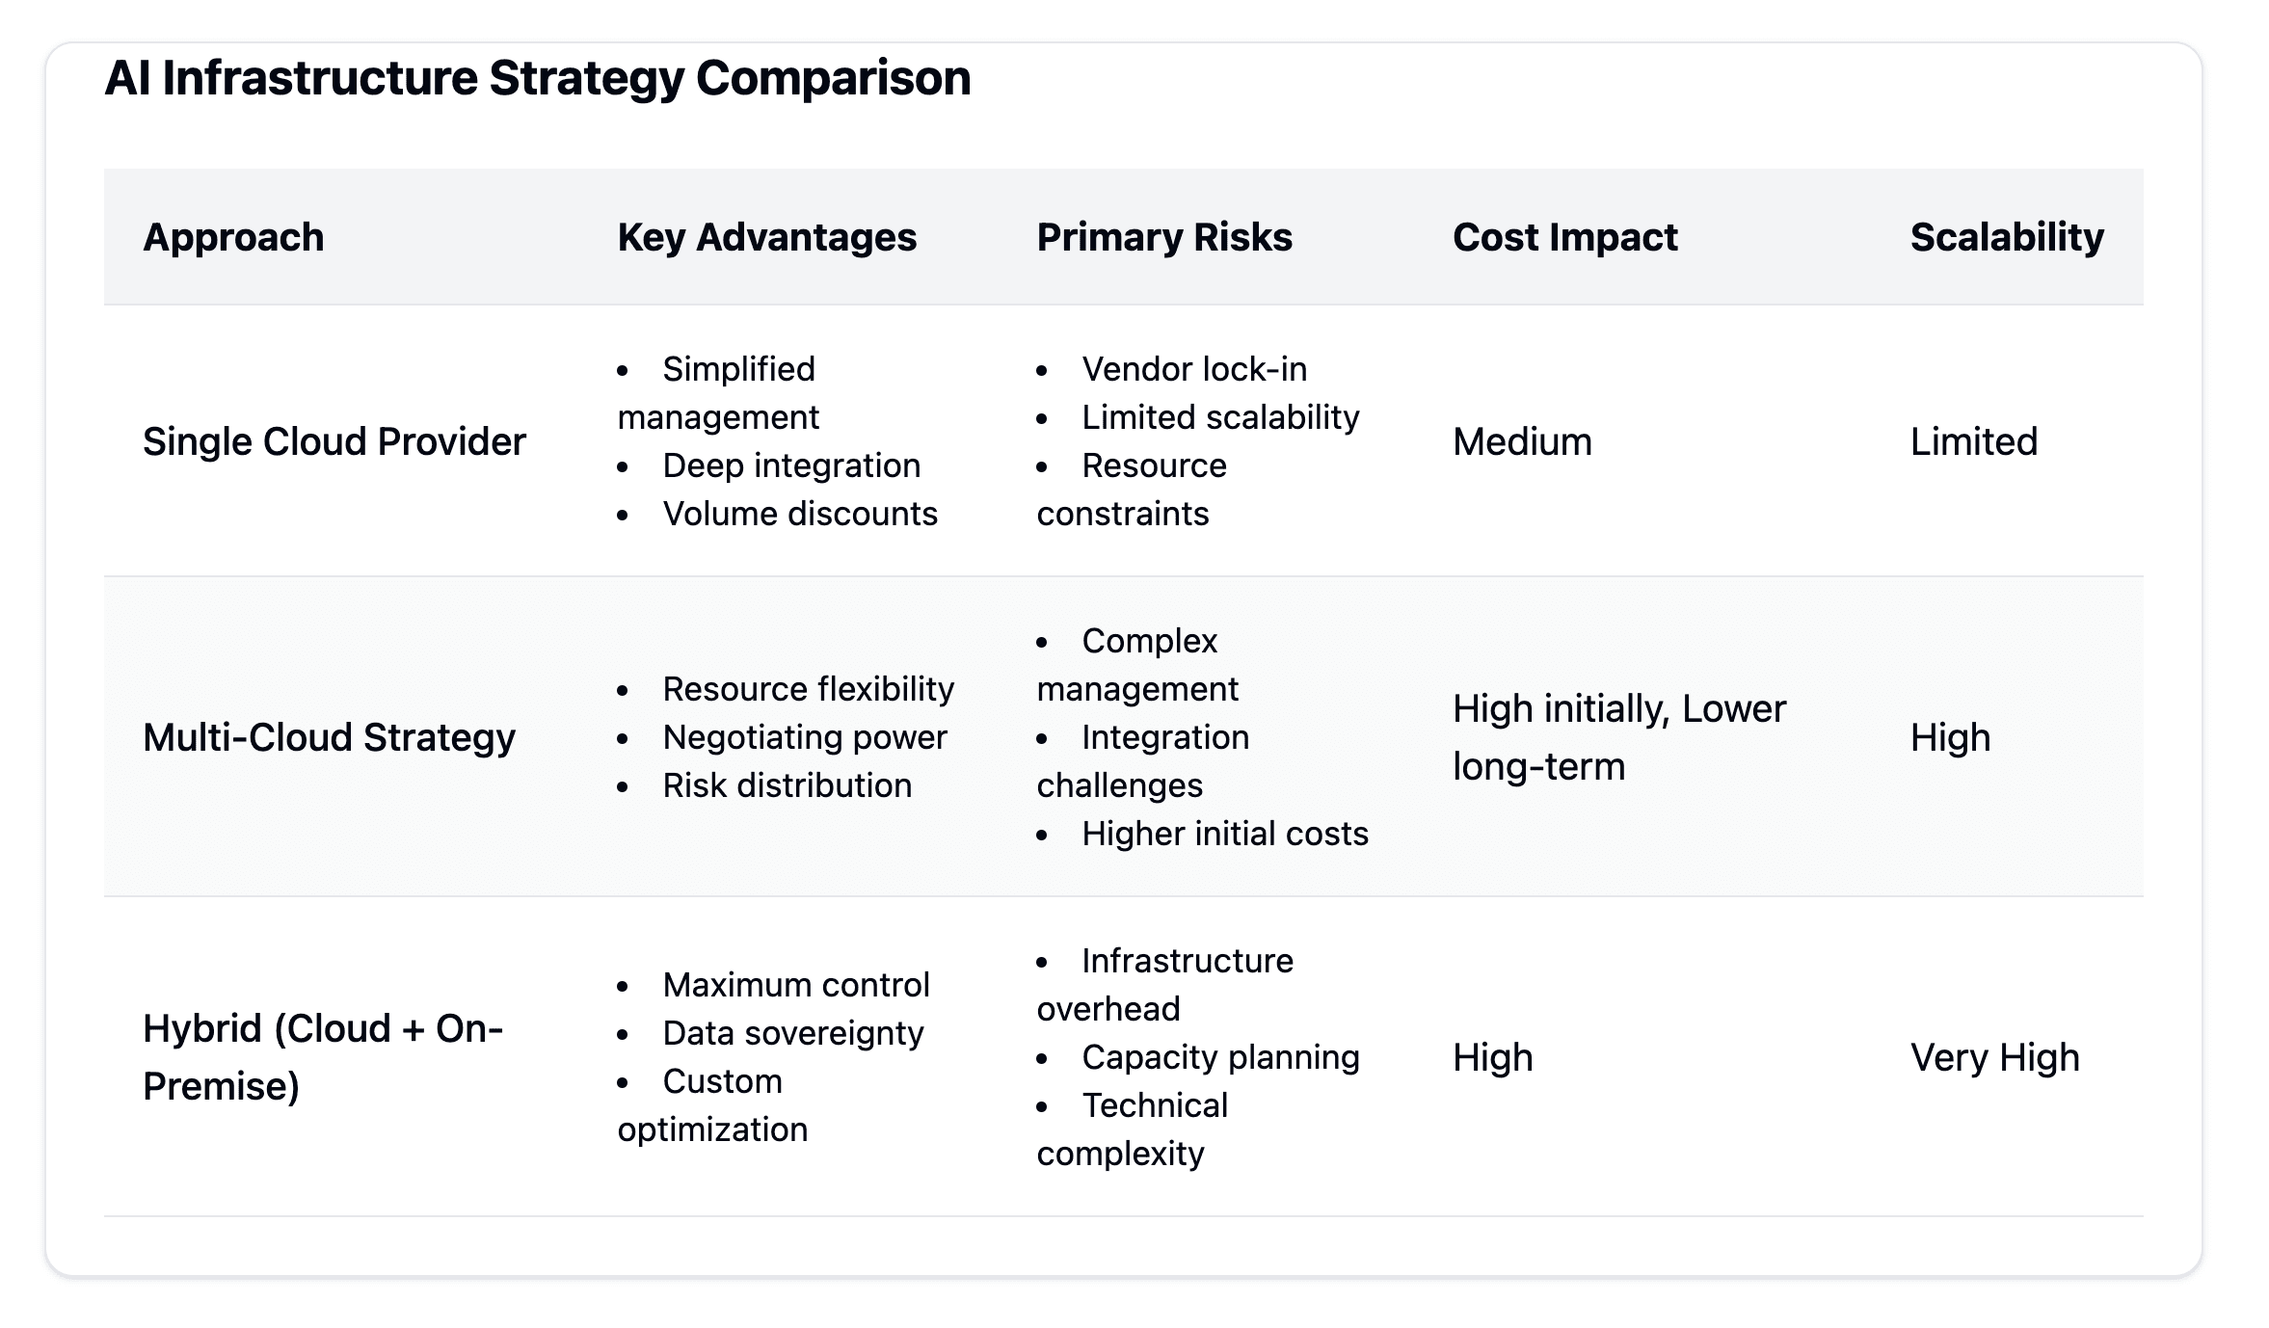The height and width of the screenshot is (1328, 2269).
Task: Select the Very High scalability cell
Action: (x=1994, y=1057)
